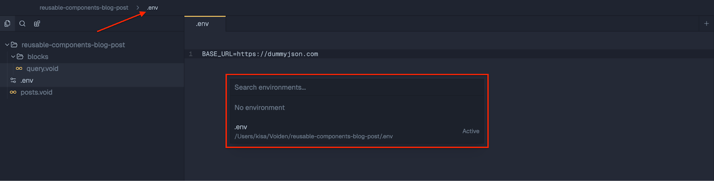
Task: Click the infinity icon beside posts.void
Action: pyautogui.click(x=13, y=93)
